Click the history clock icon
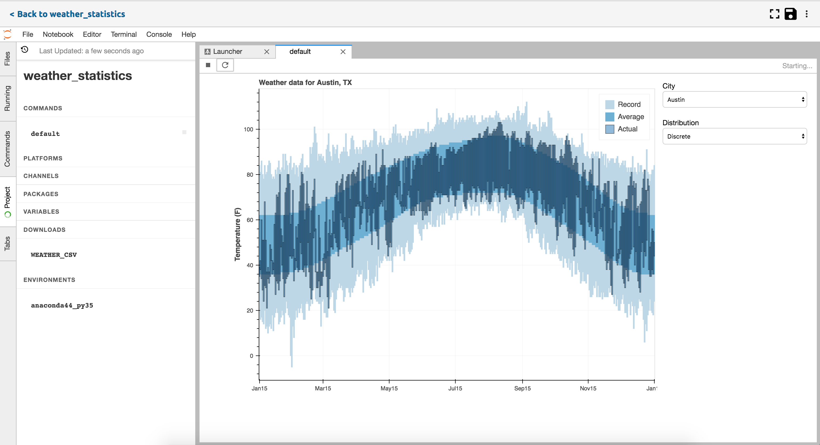 [x=25, y=50]
